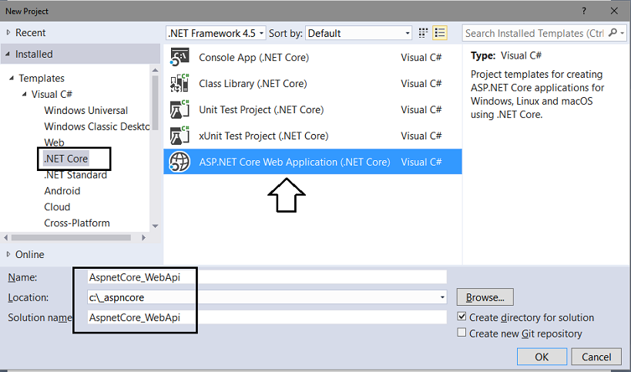Click the project Name input field

click(267, 277)
